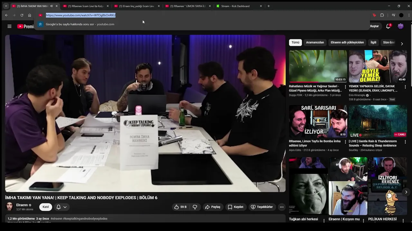Go to YouTube Premium home logo
Viewport: 412px width, 231px height.
pyautogui.click(x=25, y=26)
